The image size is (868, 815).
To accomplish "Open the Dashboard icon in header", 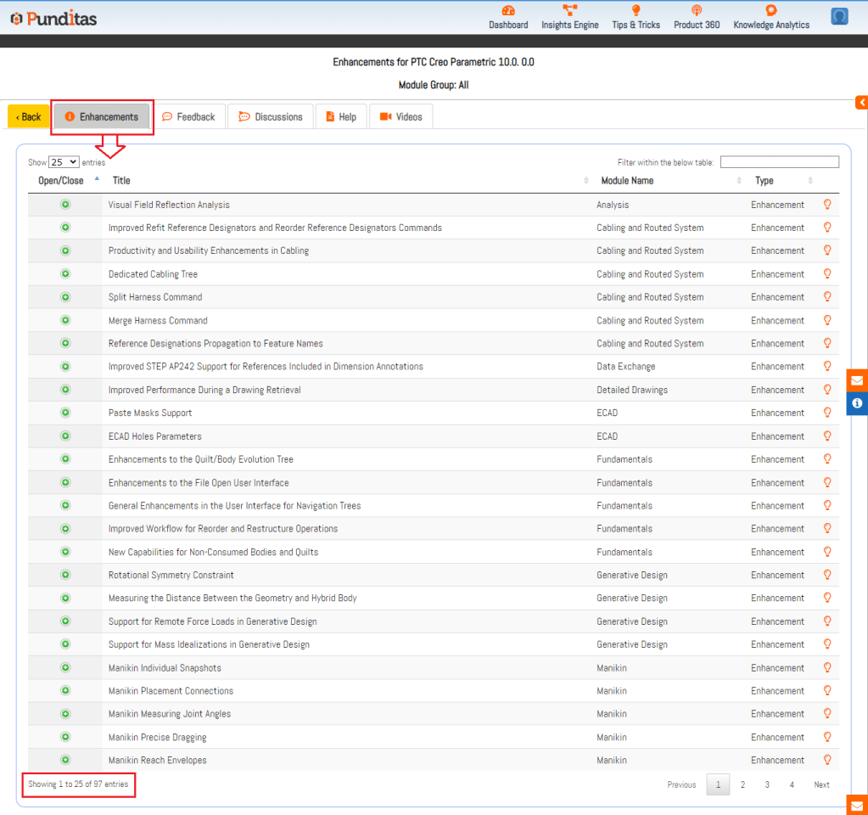I will click(508, 11).
